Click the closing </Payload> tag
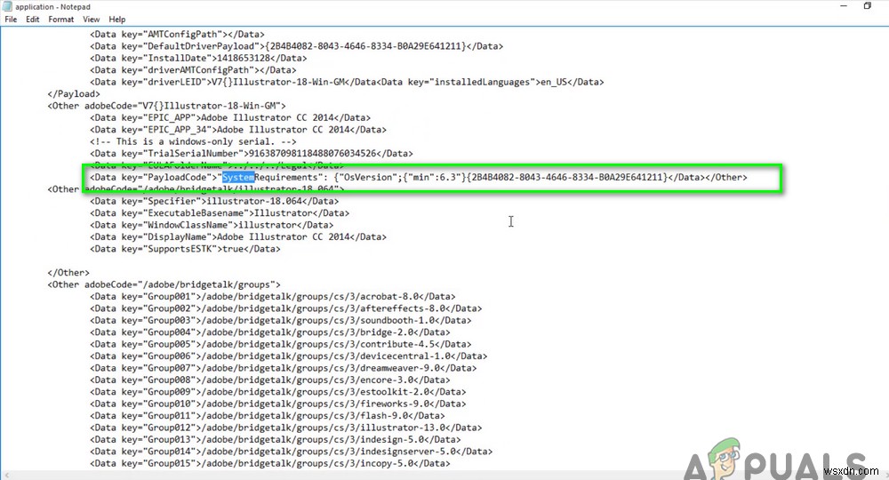Viewport: 889px width, 480px height. click(74, 93)
